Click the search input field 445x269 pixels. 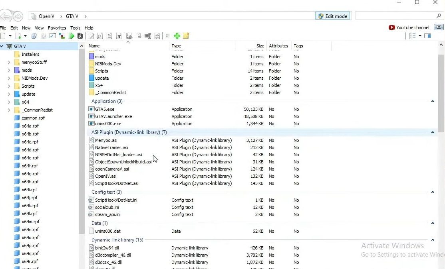[x=395, y=16]
